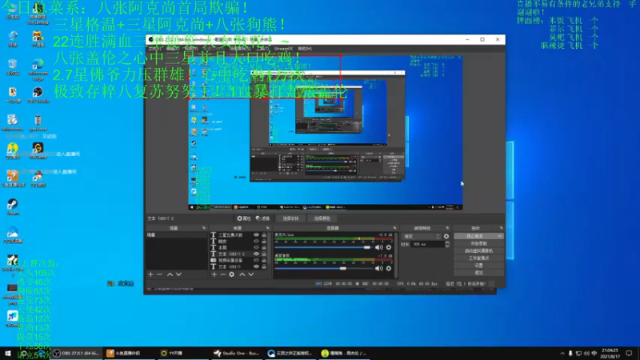Open settings gear for first mixer channel

tap(389, 247)
